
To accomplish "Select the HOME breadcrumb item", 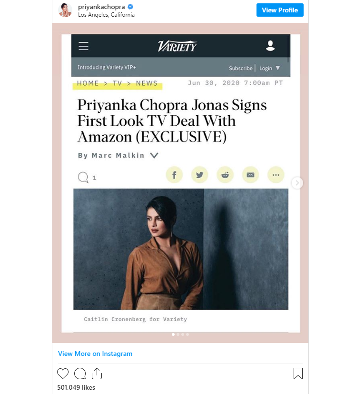I will (x=88, y=83).
